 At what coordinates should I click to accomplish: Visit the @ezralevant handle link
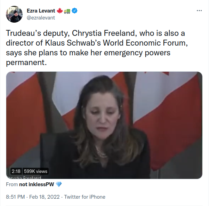[41, 17]
